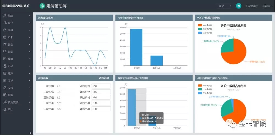Screen dimensions: 275x136
Task: Click the 客户 customer sidebar icon
Action: (x=5, y=23)
